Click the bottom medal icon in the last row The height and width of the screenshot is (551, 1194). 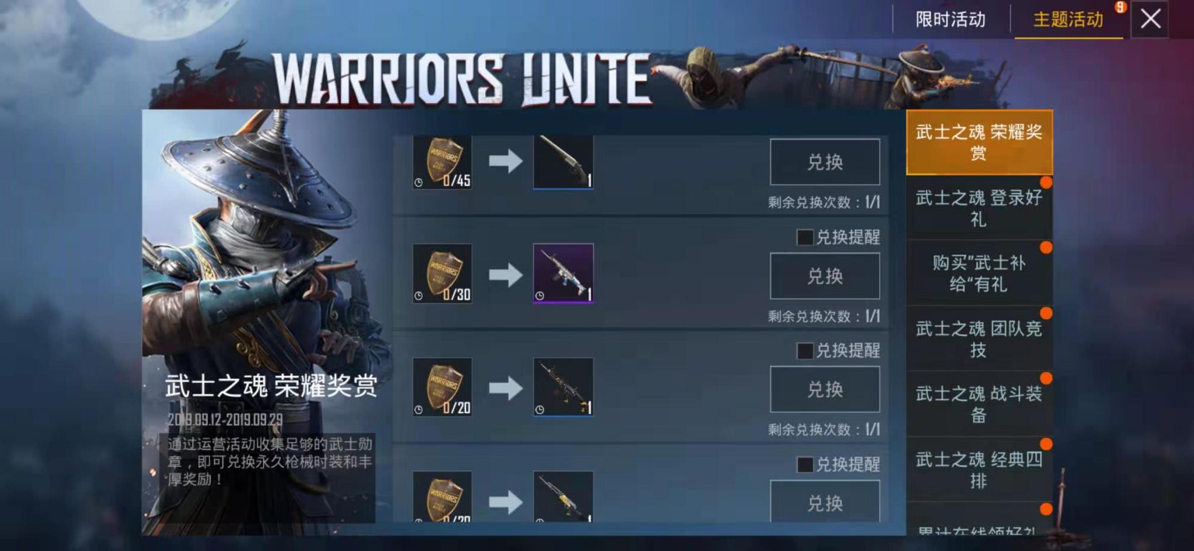pyautogui.click(x=442, y=497)
